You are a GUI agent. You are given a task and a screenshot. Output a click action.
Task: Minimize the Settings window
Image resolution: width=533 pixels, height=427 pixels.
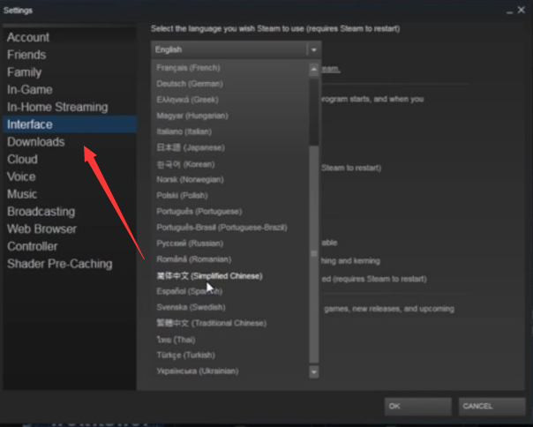[509, 11]
